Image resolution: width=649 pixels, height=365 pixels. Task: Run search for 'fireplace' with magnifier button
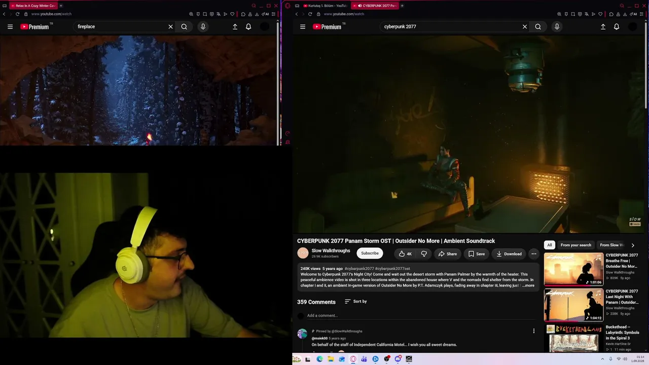pos(184,27)
